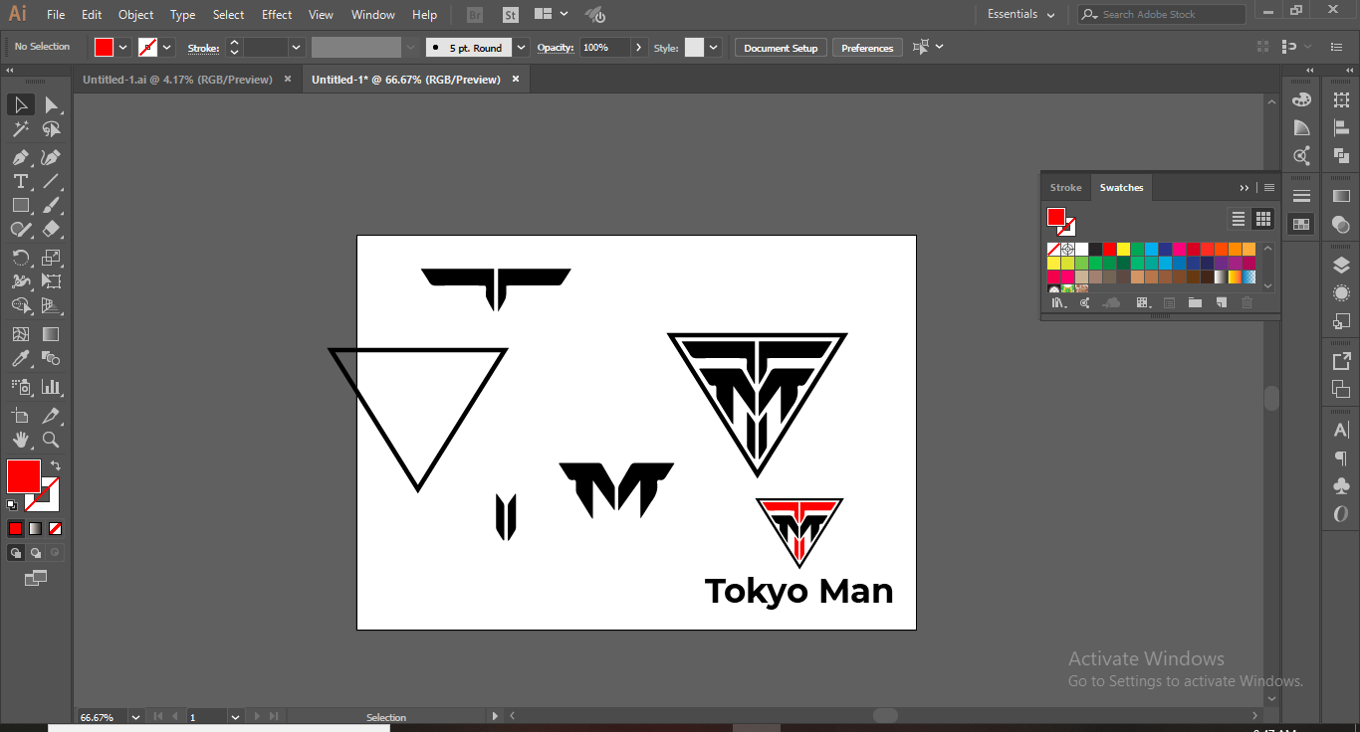
Task: Select the Perspective Grid tool
Action: (51, 305)
